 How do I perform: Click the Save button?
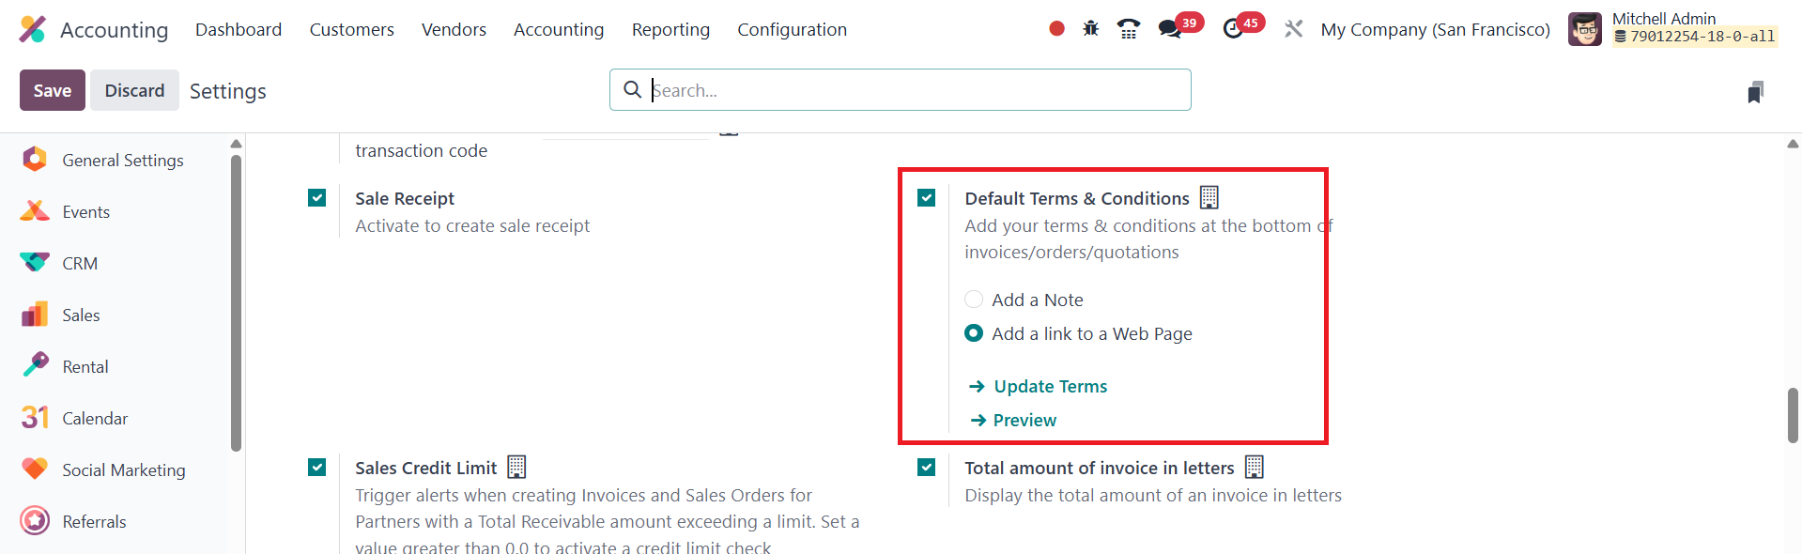coord(53,90)
